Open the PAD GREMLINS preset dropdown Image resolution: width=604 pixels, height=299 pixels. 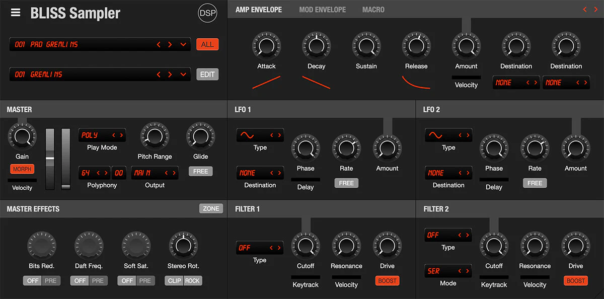click(183, 44)
